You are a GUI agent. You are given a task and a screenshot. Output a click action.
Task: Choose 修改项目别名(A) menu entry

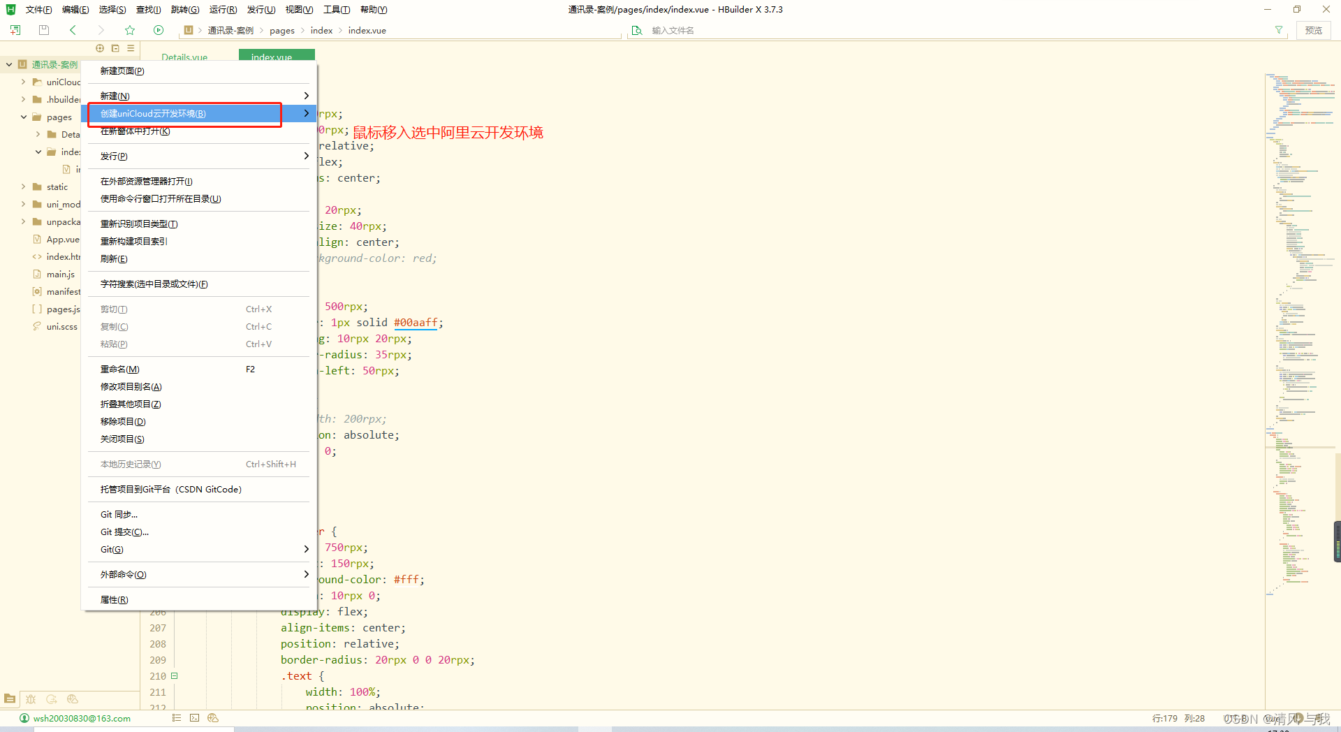199,386
